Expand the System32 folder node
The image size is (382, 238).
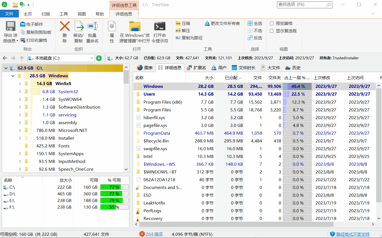coord(20,91)
